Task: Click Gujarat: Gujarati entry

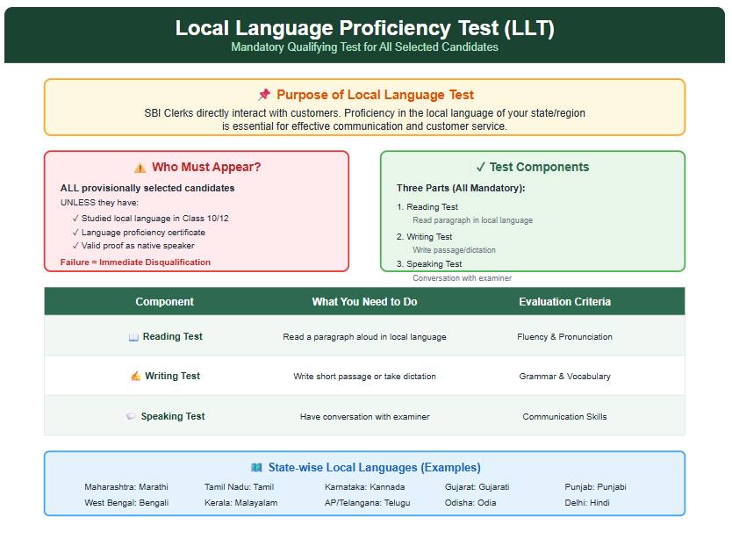Action: click(477, 487)
